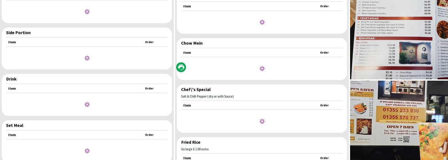Click the Chow Mein loading spinner
This screenshot has width=448, height=160.
tap(262, 69)
